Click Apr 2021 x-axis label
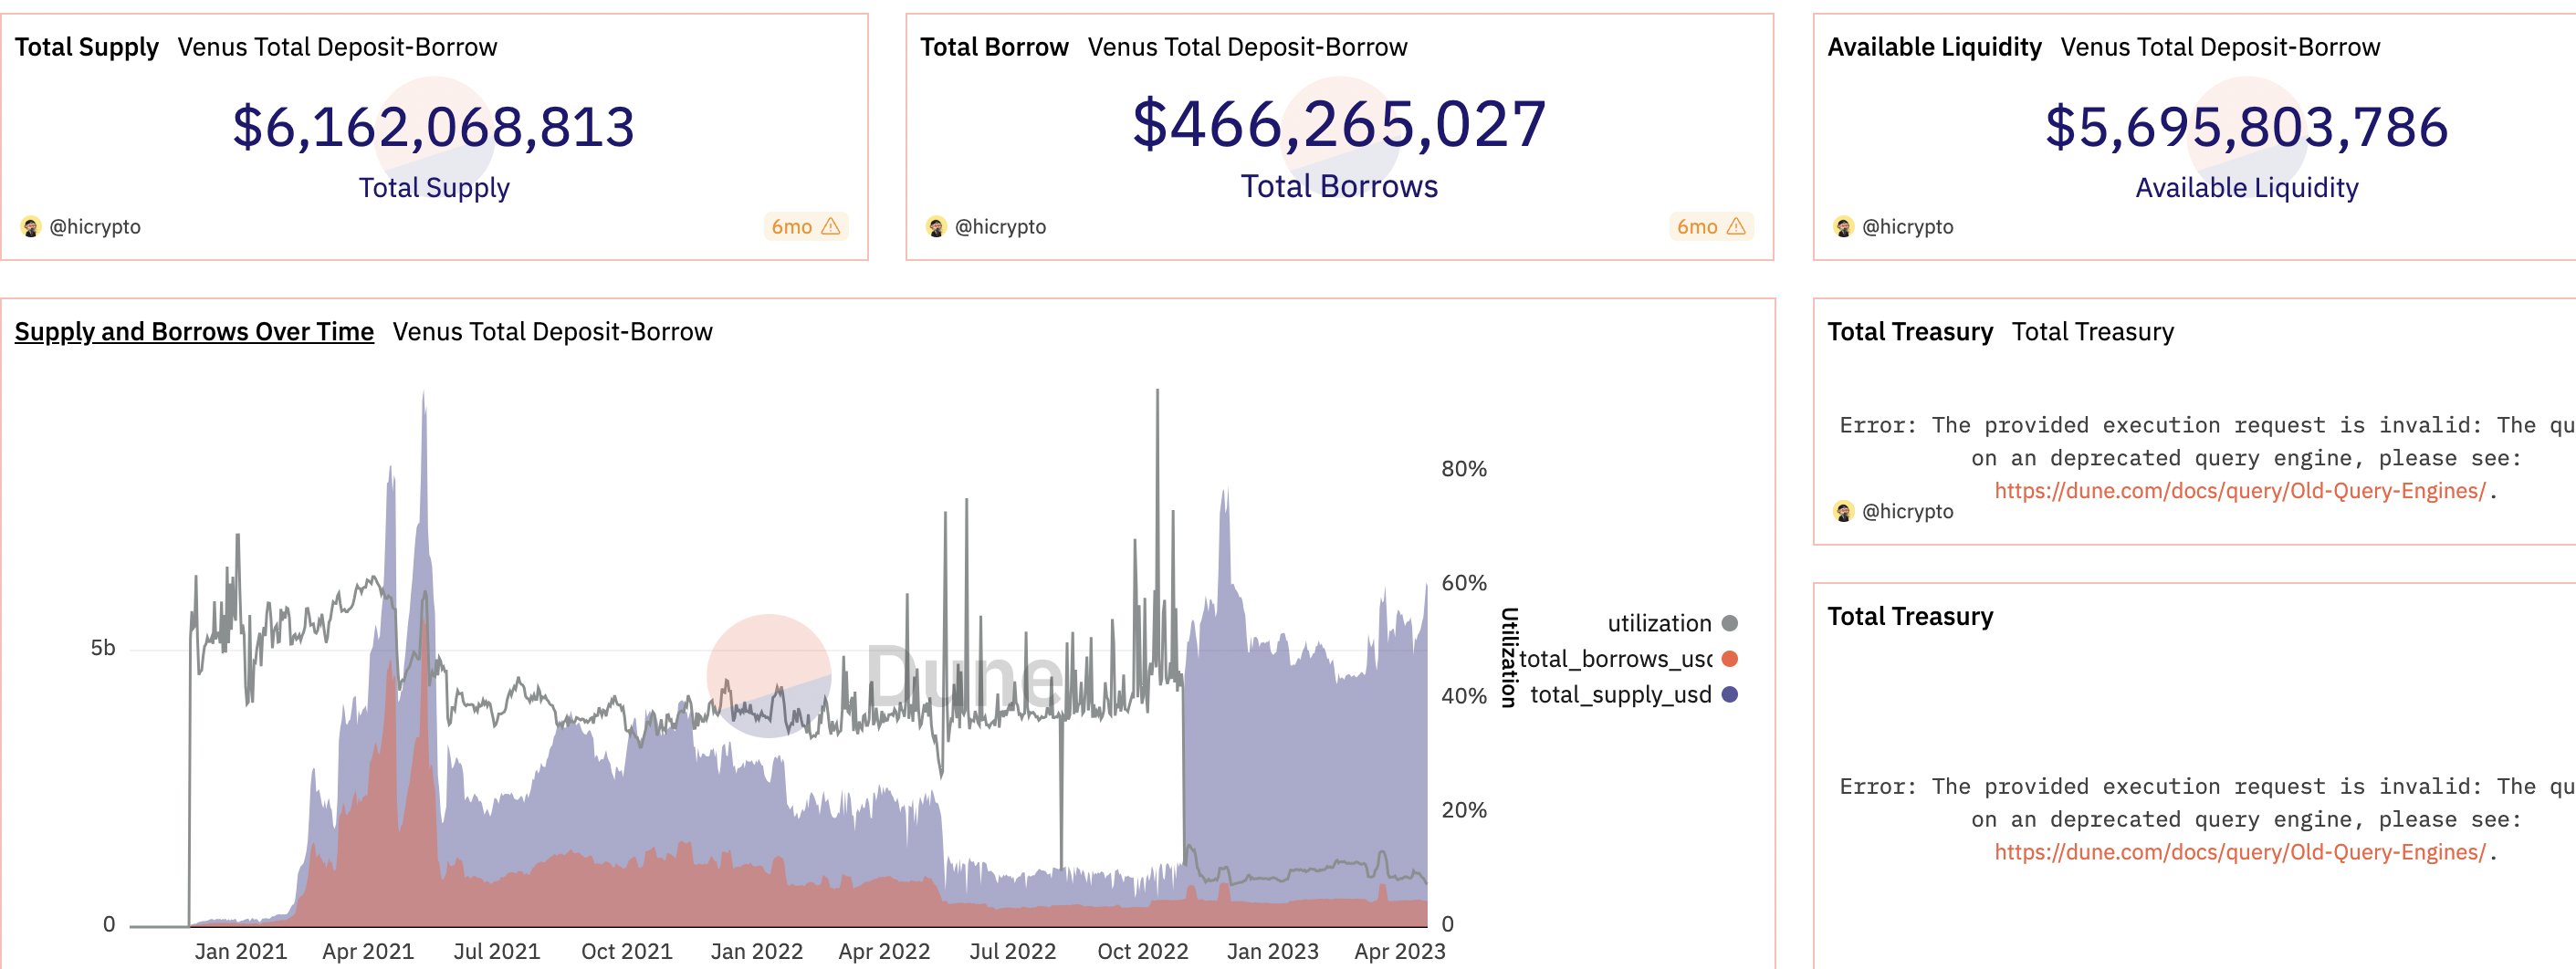Screen dimensions: 2576x969 coord(368,952)
